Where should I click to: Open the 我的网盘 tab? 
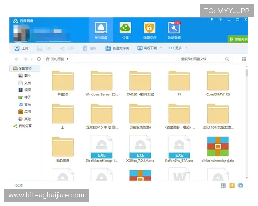tap(101, 30)
